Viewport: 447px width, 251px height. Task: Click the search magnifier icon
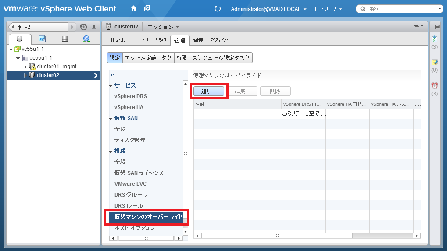coord(363,9)
